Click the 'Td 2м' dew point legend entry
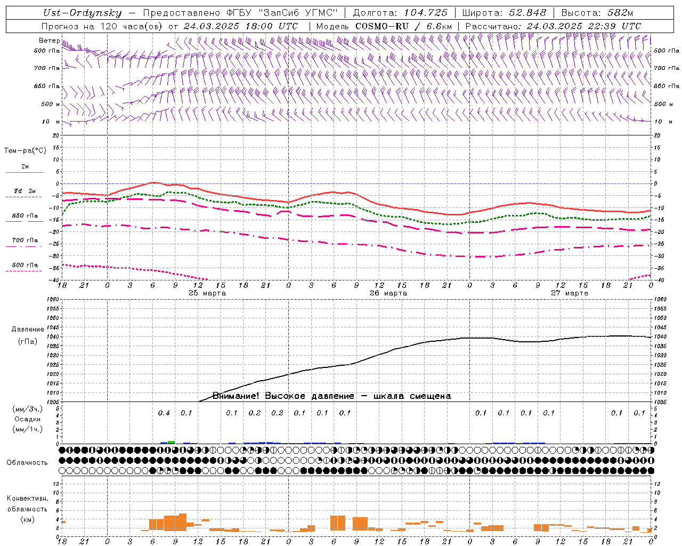The image size is (682, 546). click(x=25, y=191)
